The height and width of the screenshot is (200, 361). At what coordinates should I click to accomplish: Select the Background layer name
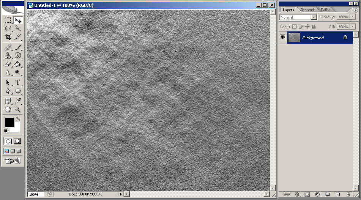coord(313,38)
